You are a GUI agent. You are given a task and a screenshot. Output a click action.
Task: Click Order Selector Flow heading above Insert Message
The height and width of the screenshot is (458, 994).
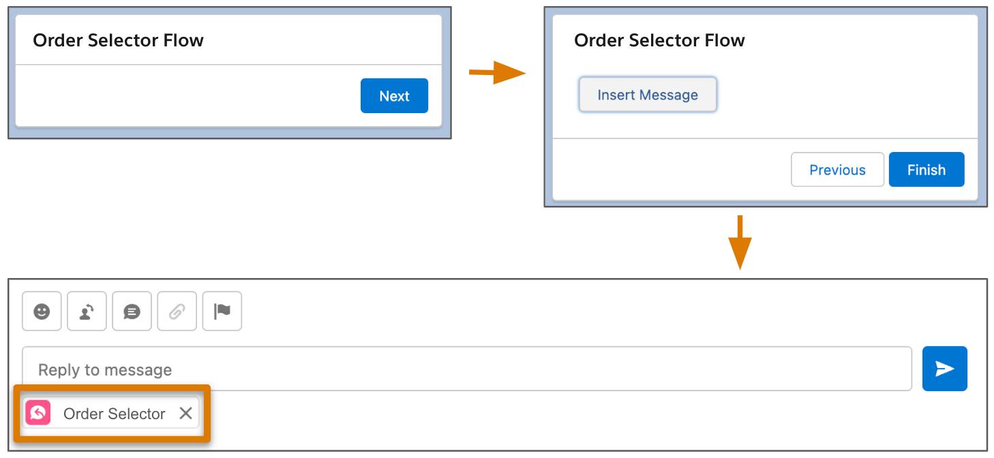click(659, 40)
